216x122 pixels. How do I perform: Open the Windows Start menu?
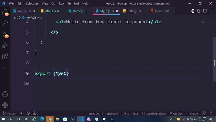click(3, 119)
